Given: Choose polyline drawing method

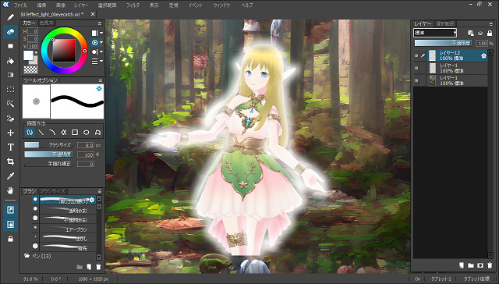Looking at the screenshot, I should click(64, 132).
